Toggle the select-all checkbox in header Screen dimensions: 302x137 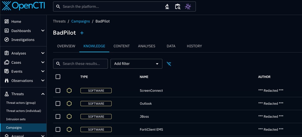click(58, 77)
